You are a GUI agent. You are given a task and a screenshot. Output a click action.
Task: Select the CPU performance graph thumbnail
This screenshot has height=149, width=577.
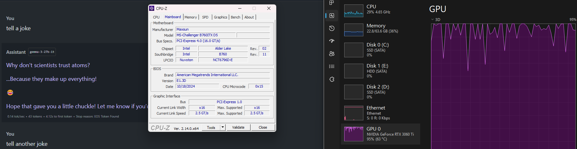353,11
